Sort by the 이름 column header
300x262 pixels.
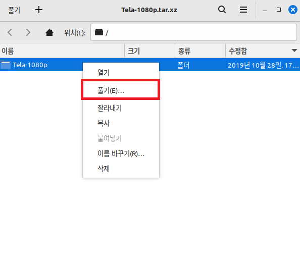click(x=62, y=51)
